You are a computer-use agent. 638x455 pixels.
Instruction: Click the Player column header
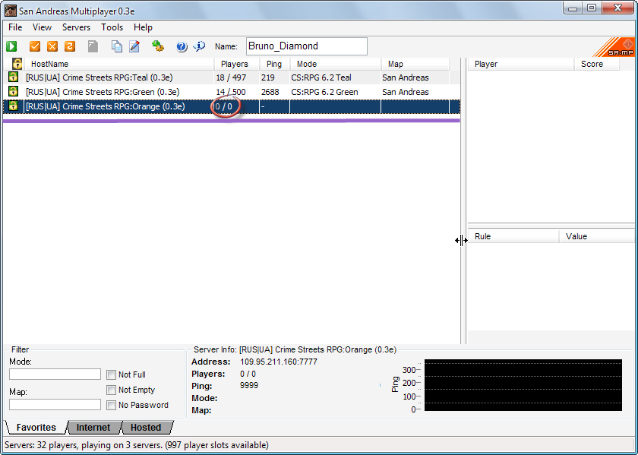click(521, 64)
